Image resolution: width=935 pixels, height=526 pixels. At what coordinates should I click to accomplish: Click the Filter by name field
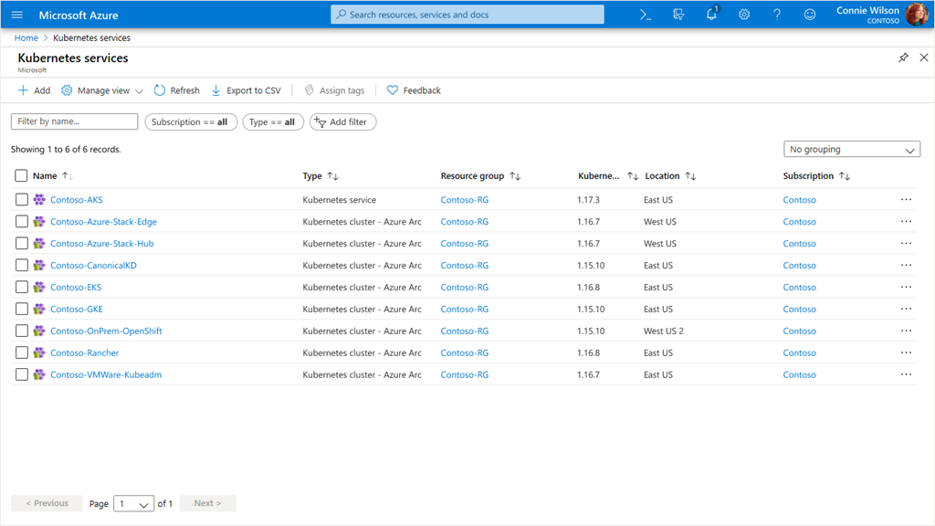tap(75, 121)
